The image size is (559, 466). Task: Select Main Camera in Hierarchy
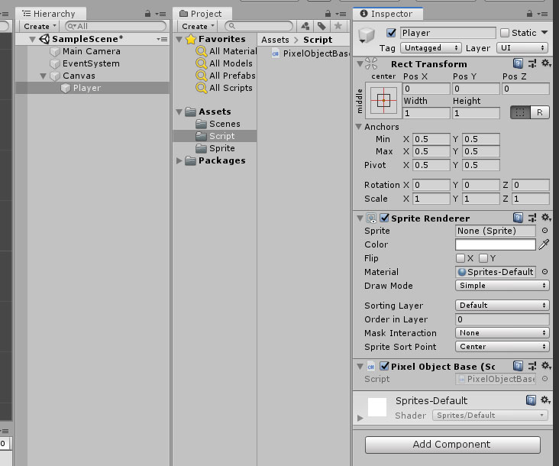click(x=92, y=51)
